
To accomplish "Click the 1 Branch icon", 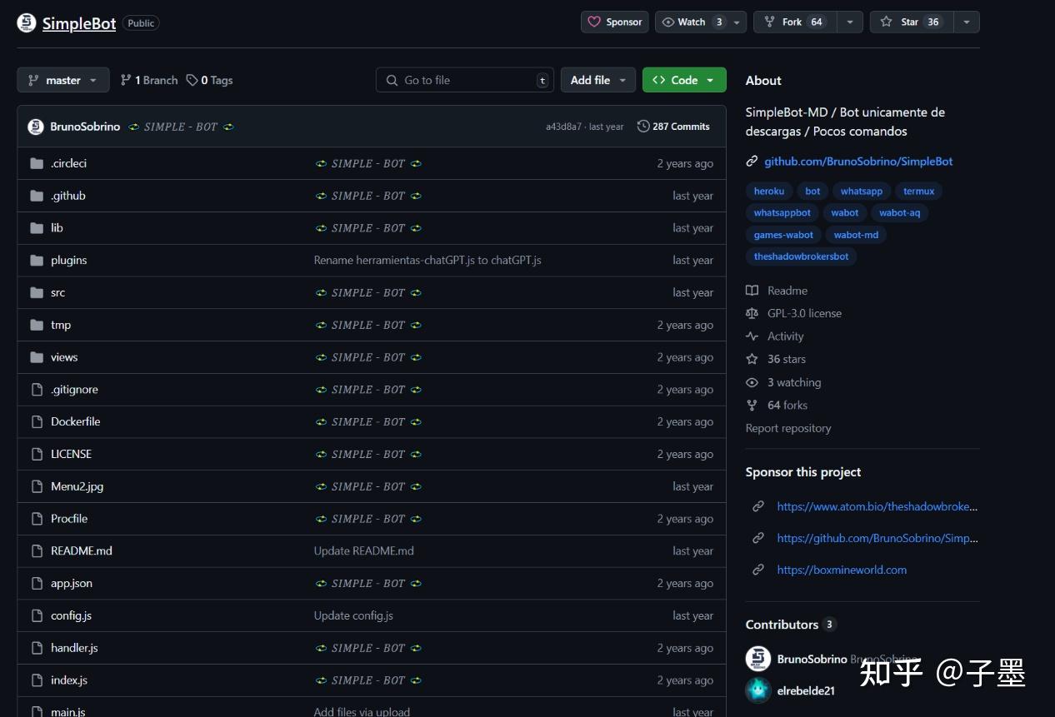I will (126, 80).
